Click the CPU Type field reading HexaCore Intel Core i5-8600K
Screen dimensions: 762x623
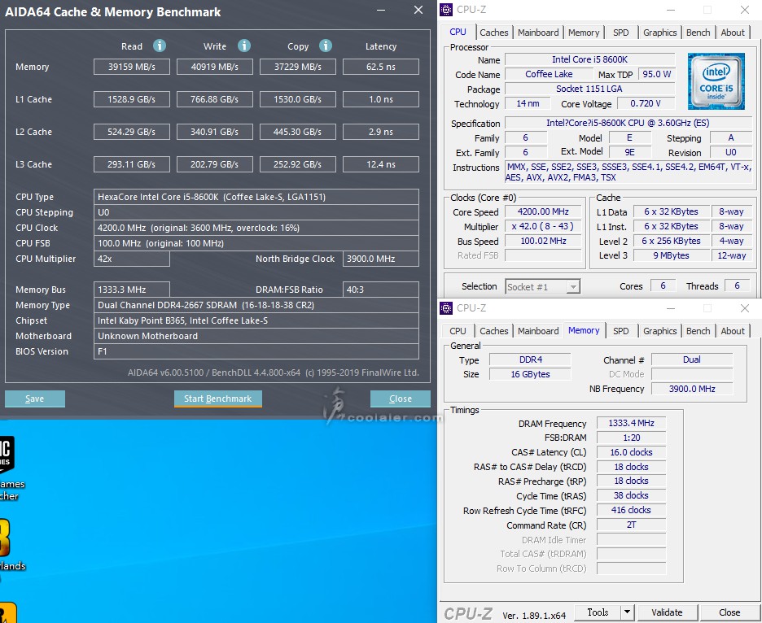tap(256, 197)
